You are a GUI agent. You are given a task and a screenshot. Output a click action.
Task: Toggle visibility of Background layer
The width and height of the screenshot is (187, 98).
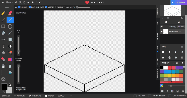tap(162, 32)
